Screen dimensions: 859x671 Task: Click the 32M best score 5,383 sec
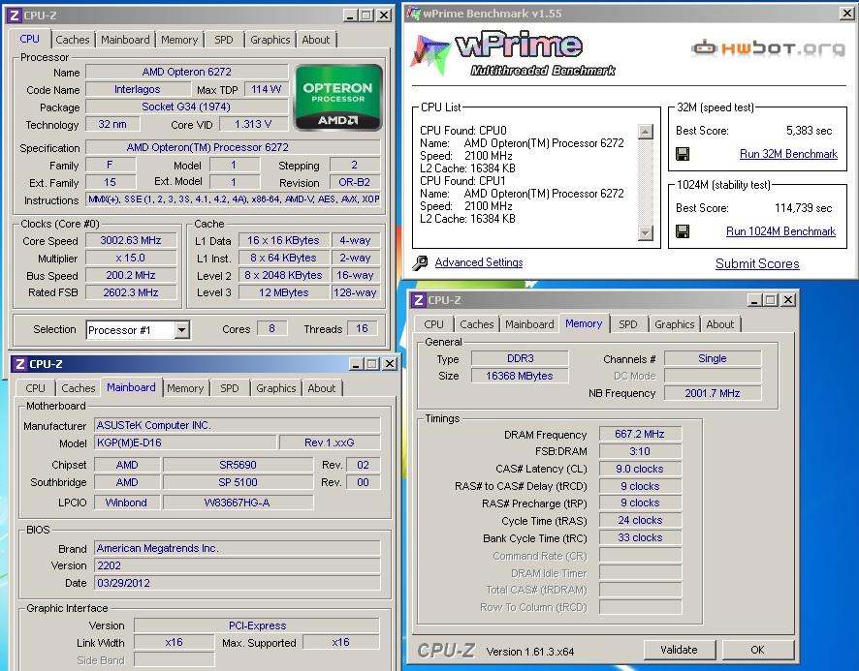[809, 131]
